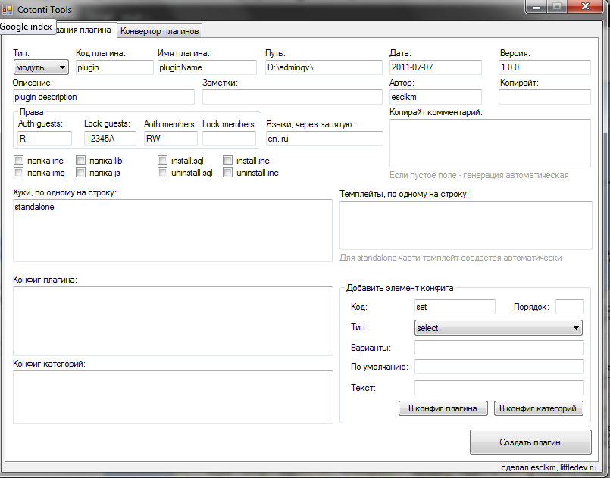610x478 pixels.
Task: Click the Копирайт комментарий text area
Action: 490,143
